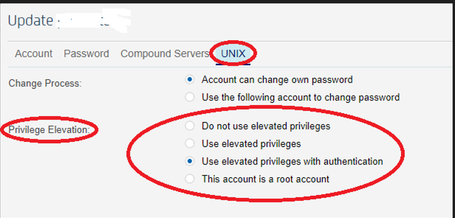Screen dimensions: 455x218
Task: Open the Account tab
Action: (x=34, y=54)
